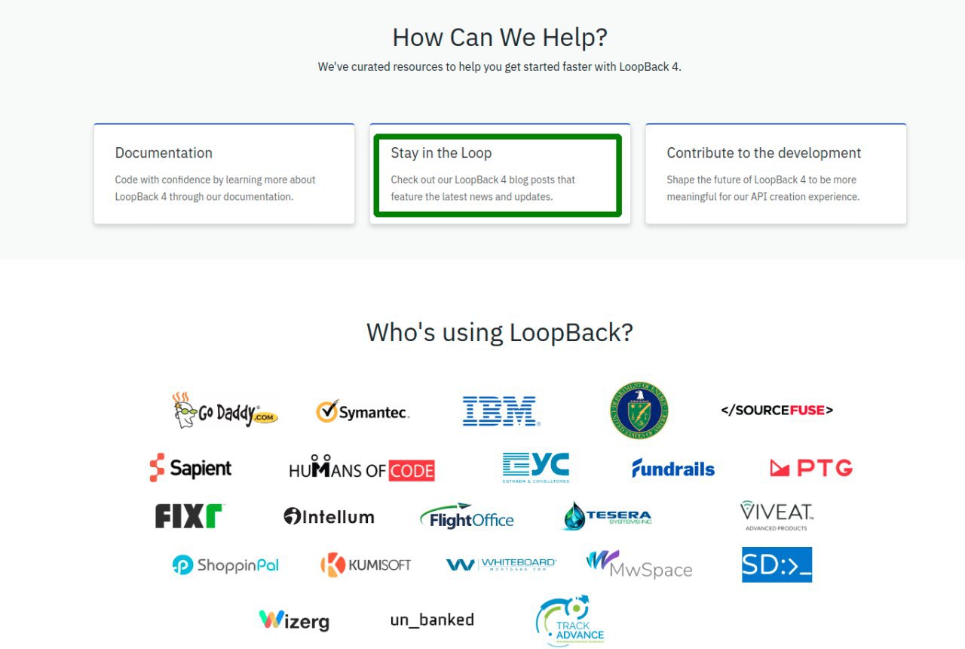
Task: Click the GoDaddy logo
Action: tap(225, 411)
